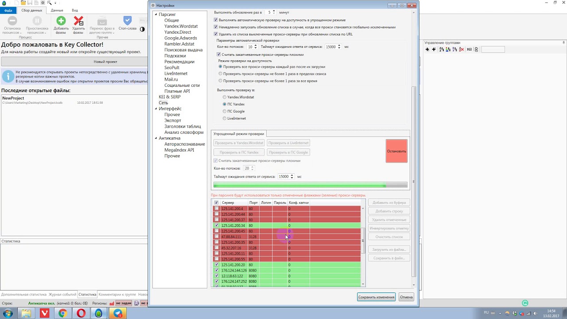Toggle Выполнять автоматическую проверку на доступность checkbox

coord(216,20)
